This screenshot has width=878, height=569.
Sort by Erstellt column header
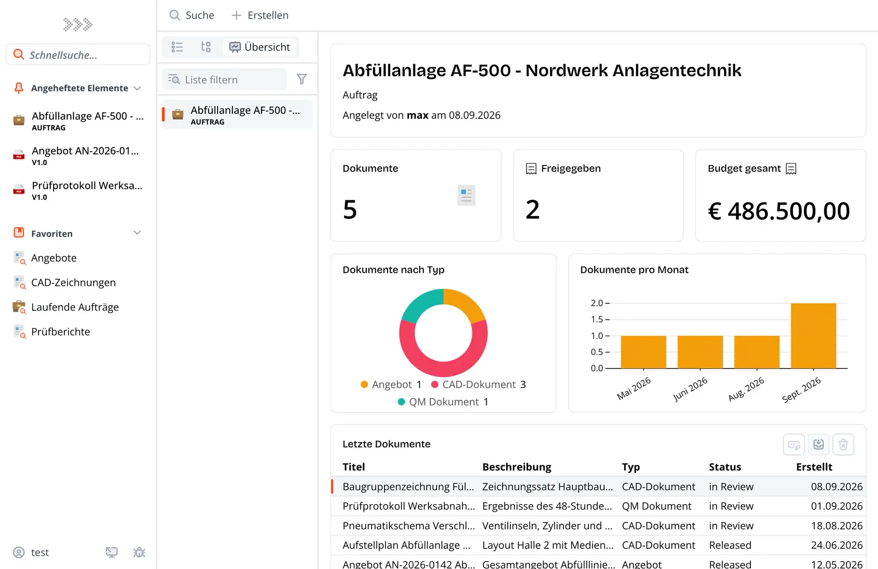pyautogui.click(x=814, y=467)
